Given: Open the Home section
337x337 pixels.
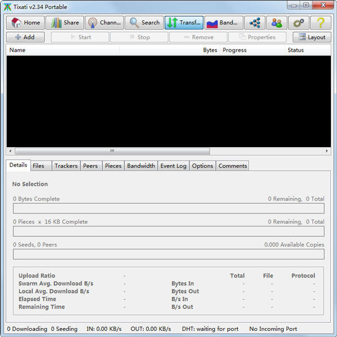Looking at the screenshot, I should click(25, 22).
